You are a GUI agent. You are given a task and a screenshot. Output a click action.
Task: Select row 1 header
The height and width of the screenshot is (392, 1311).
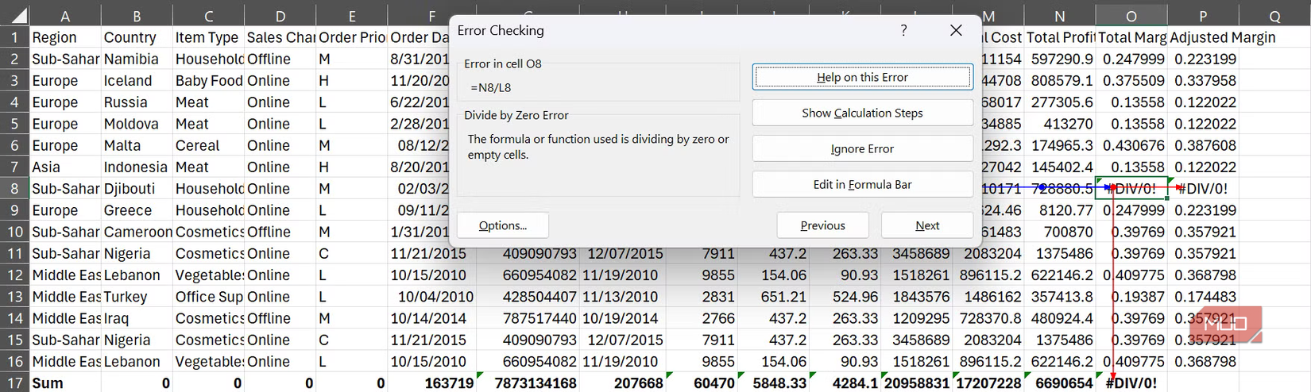pos(14,37)
